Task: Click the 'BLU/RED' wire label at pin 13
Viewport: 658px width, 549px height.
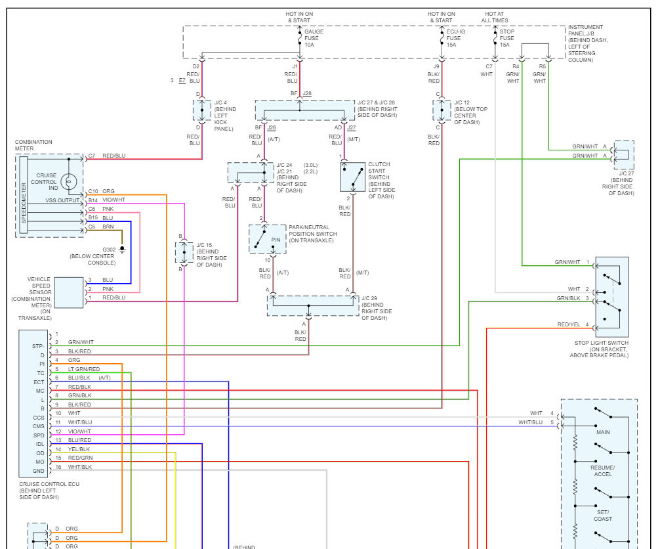Action: pos(80,440)
